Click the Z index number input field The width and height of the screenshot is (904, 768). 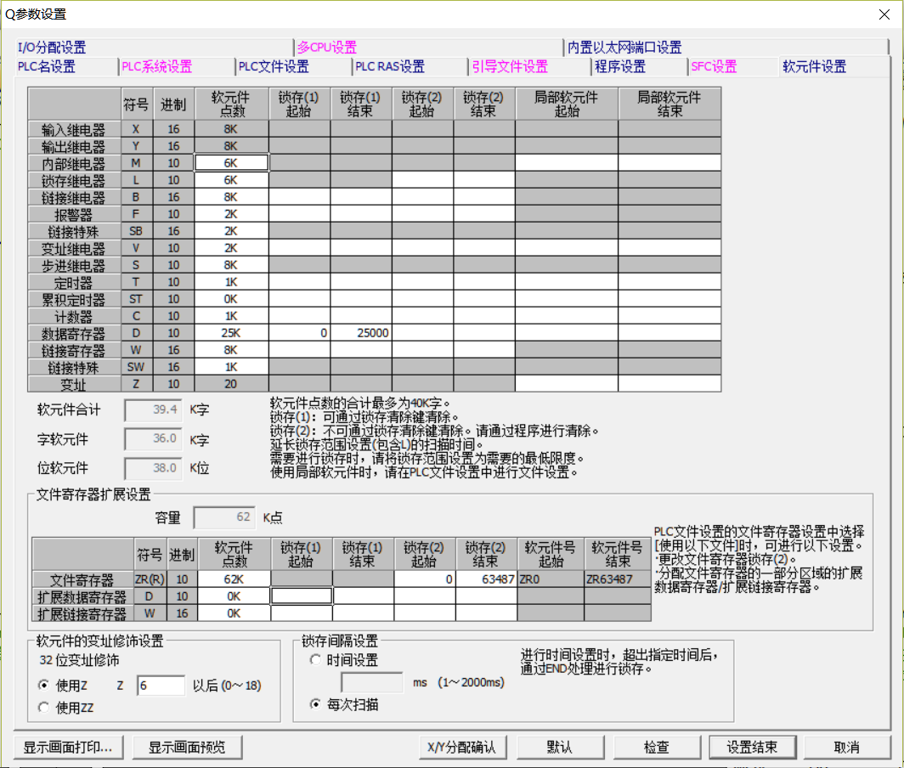click(x=160, y=686)
